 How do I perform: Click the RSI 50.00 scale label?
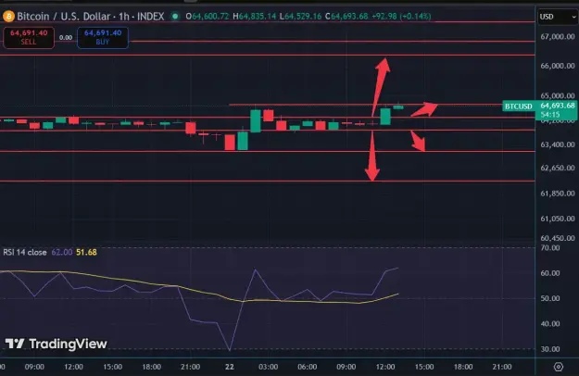[x=550, y=298]
